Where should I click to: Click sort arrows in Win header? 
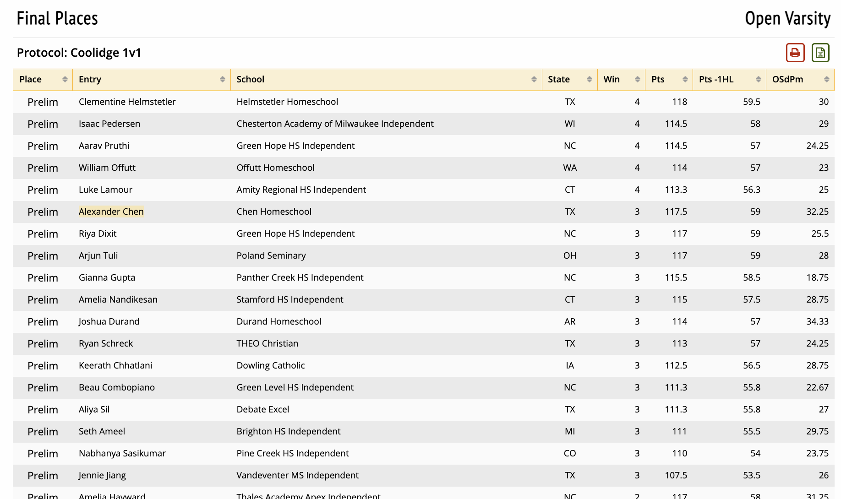(637, 80)
